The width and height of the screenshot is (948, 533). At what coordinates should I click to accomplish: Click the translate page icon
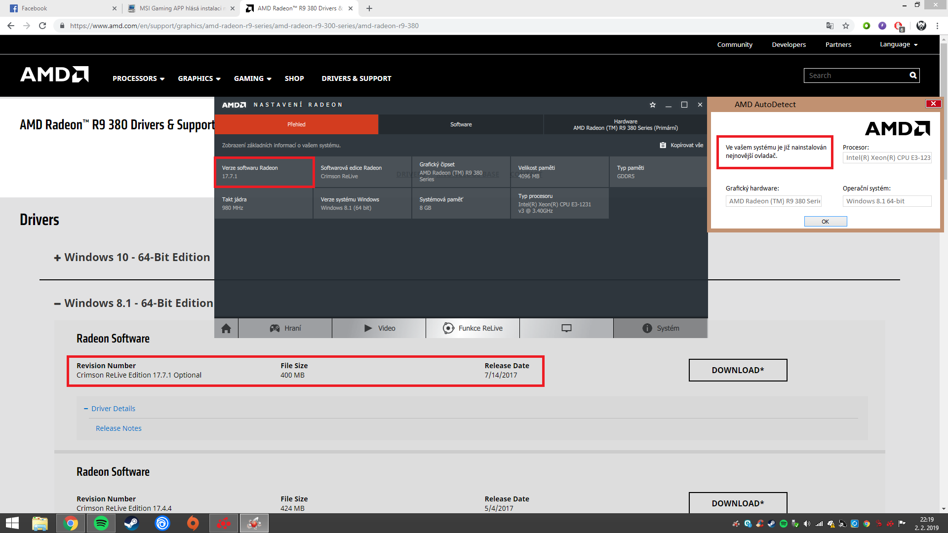pos(830,26)
